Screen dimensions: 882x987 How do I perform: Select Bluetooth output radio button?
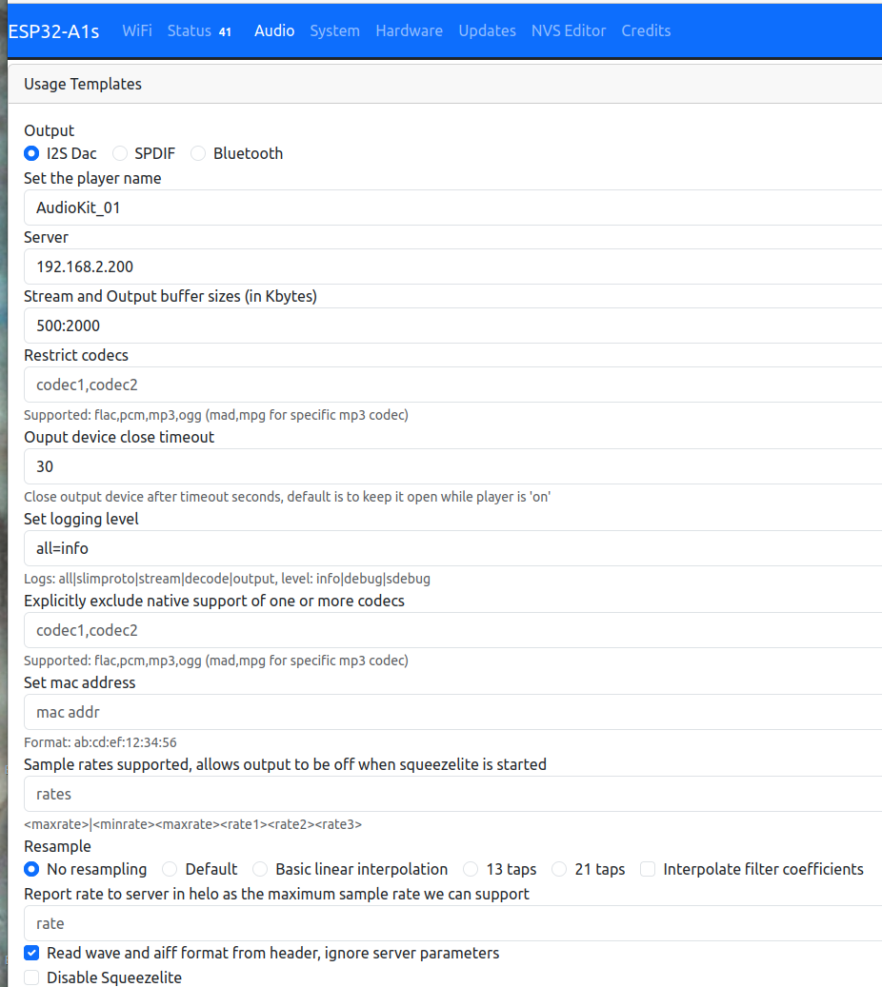[199, 153]
